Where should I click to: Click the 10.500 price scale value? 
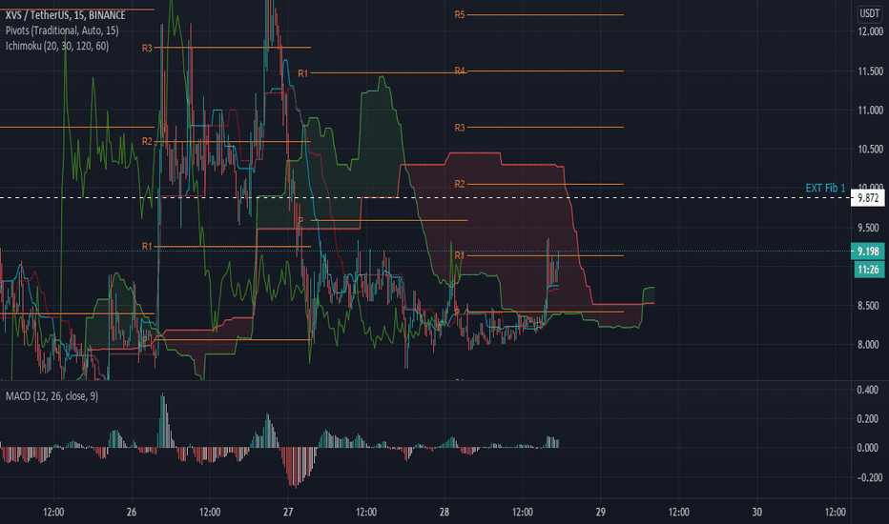(870, 150)
